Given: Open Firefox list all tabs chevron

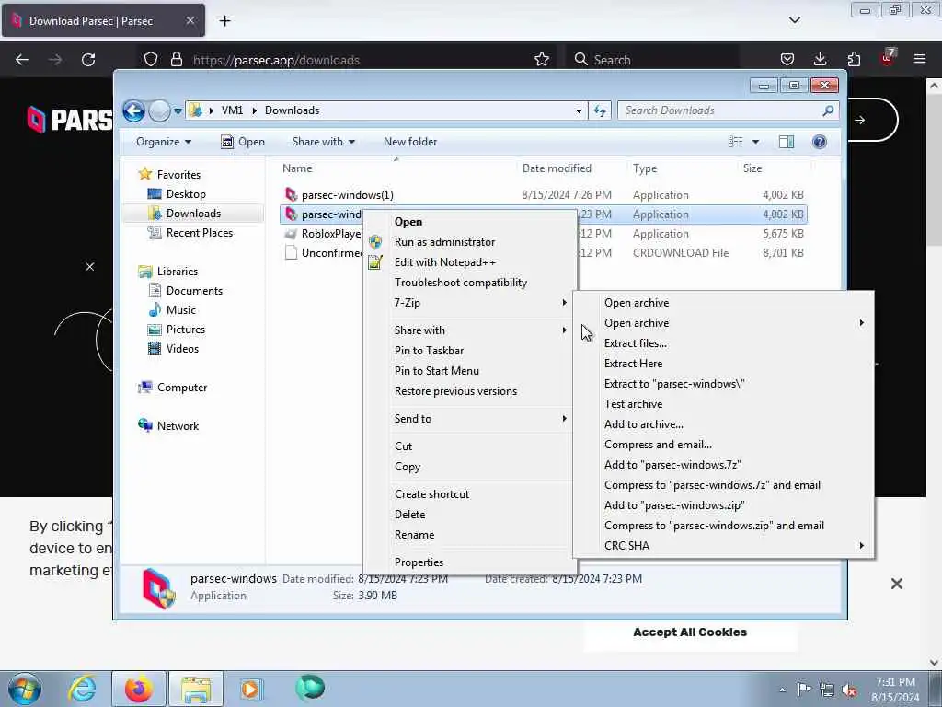Looking at the screenshot, I should pos(794,20).
